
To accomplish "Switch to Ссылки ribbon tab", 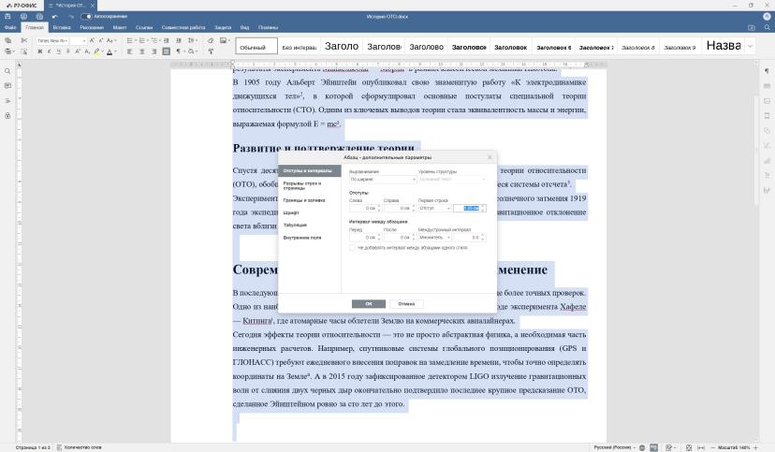I will click(144, 28).
